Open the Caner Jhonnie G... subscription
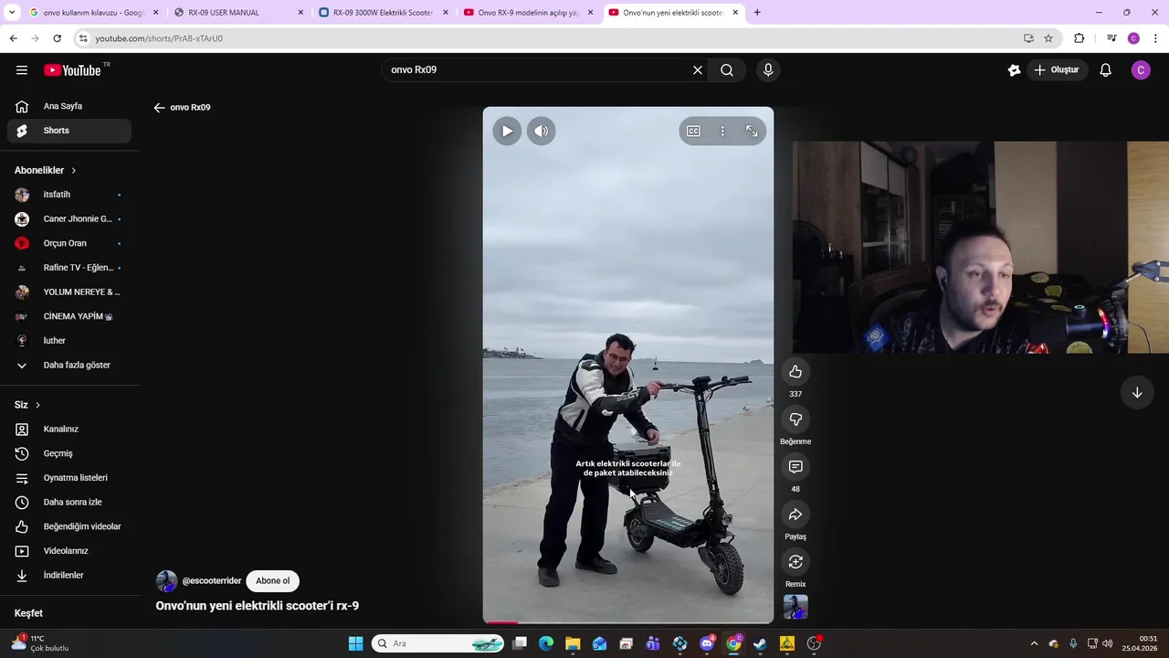1169x658 pixels. (x=69, y=219)
